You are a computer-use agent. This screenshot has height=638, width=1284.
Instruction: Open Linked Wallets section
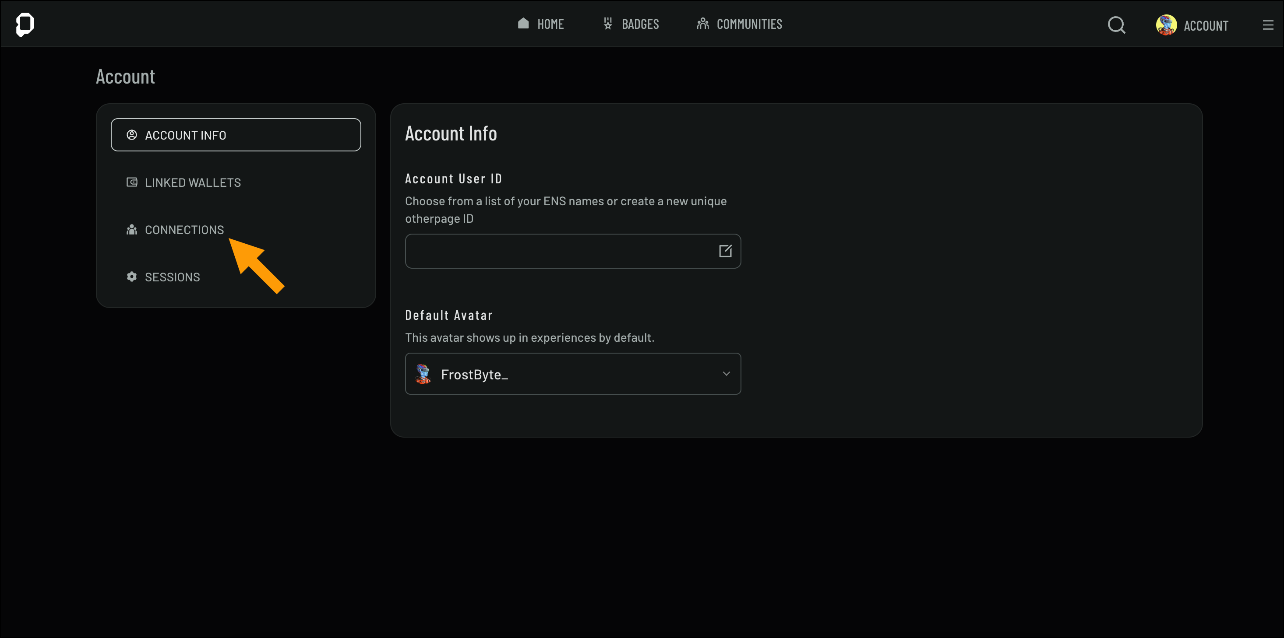[x=192, y=182]
